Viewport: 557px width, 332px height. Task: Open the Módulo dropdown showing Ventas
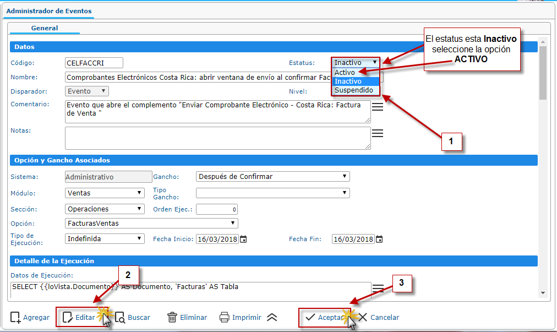click(104, 193)
